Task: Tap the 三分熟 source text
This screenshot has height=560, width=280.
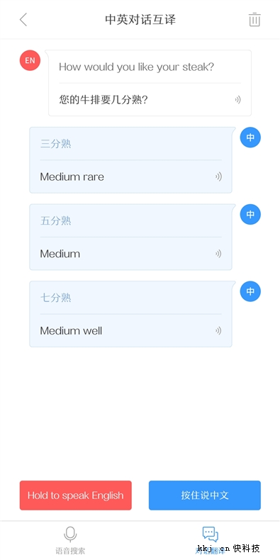Action: [x=56, y=144]
